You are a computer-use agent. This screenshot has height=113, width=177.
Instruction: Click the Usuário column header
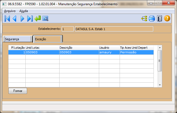109,48
